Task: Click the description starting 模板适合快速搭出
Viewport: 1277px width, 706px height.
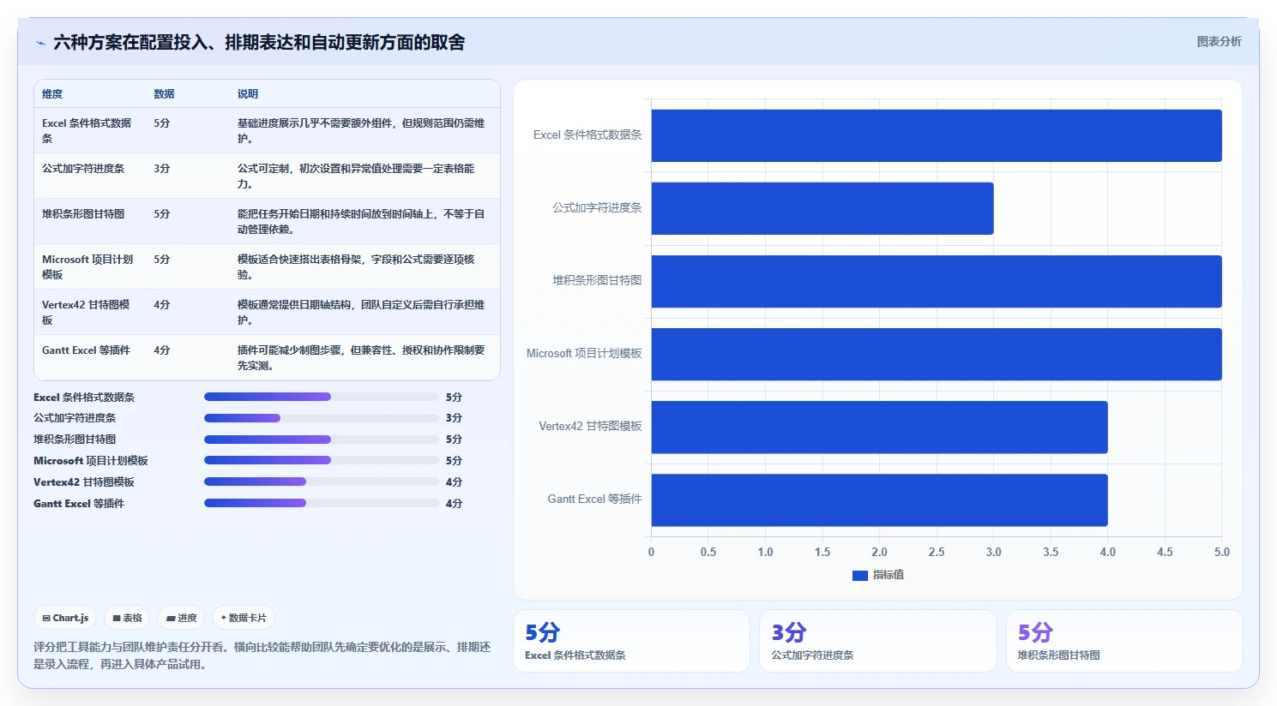Action: coord(356,266)
